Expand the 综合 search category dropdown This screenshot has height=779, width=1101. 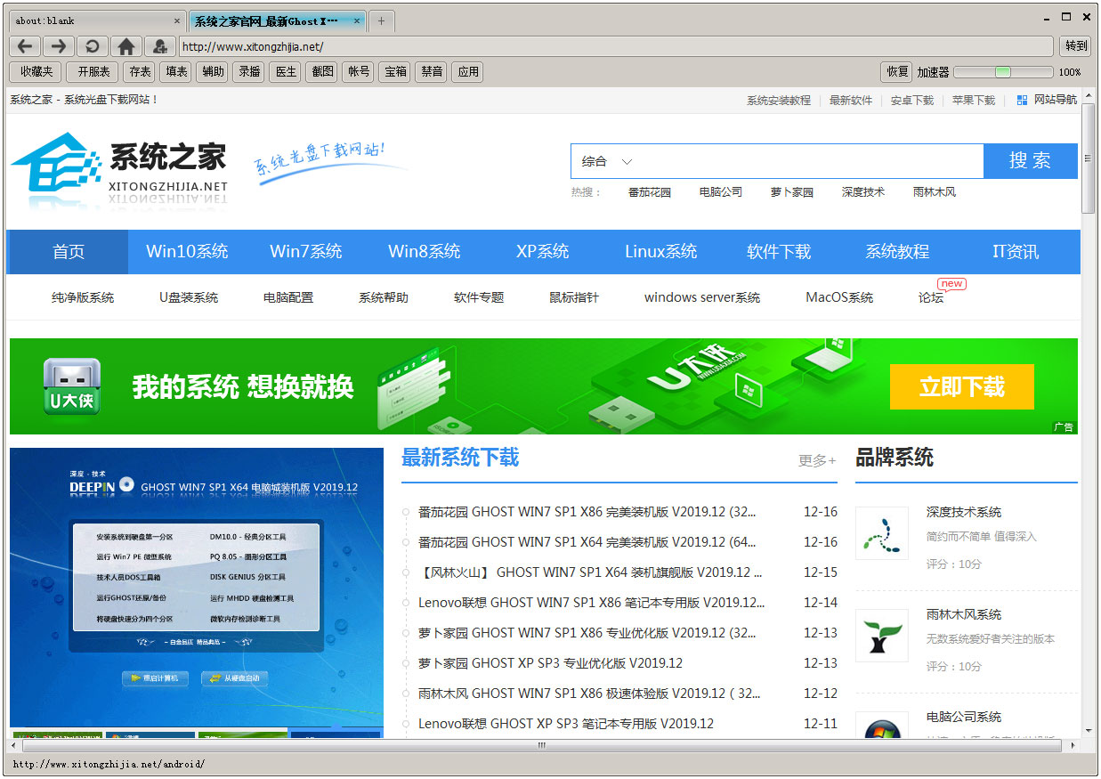[x=607, y=161]
